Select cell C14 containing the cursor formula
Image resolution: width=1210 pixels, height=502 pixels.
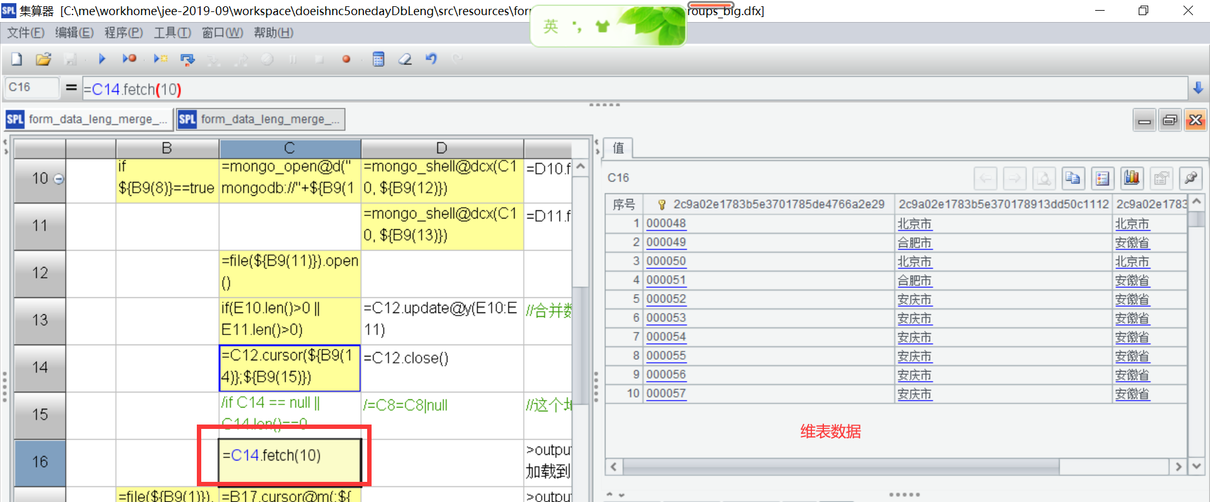290,367
